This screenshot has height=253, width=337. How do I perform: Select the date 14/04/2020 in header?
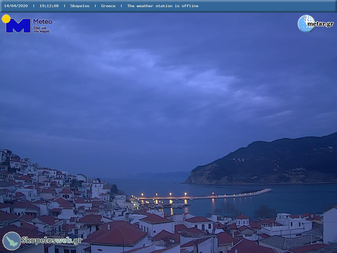click(16, 6)
